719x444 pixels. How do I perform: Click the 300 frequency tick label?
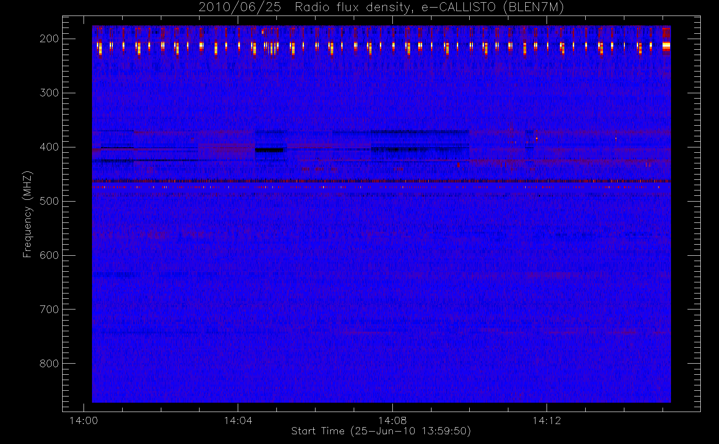click(x=49, y=93)
